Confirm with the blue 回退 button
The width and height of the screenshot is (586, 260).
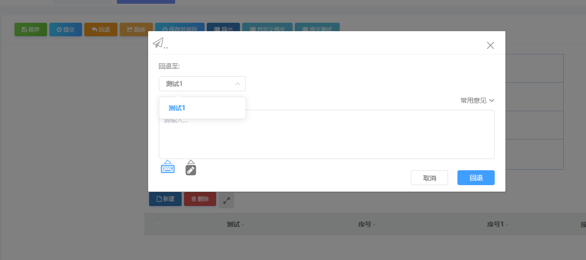(476, 178)
